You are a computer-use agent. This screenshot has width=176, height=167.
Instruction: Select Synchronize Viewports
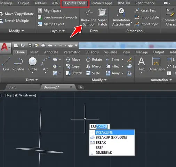coord(58,17)
